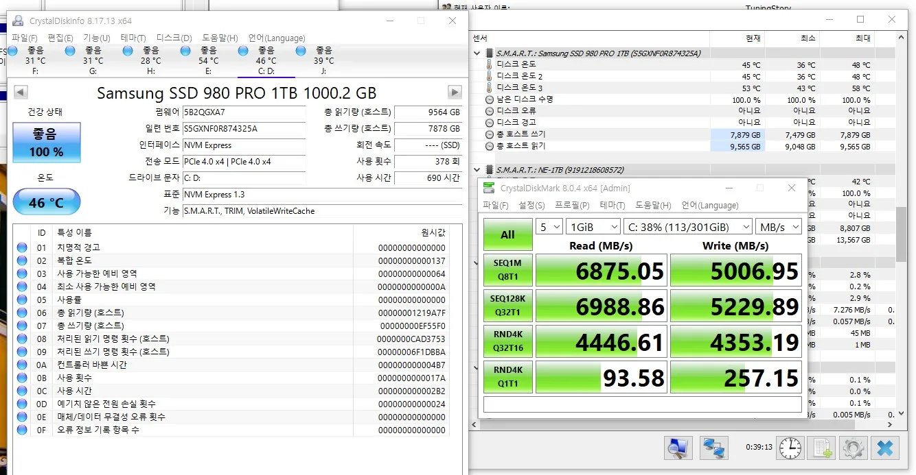916x475 pixels.
Task: Open CrystalDiskMark 언어(Language) menu
Action: (710, 205)
